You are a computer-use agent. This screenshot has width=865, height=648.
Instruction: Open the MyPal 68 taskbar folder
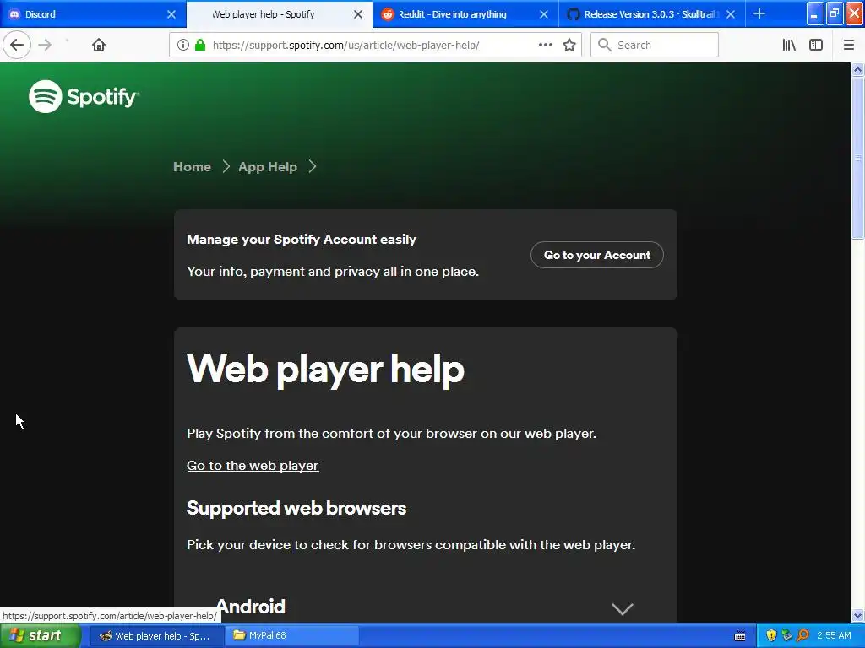[x=291, y=636]
